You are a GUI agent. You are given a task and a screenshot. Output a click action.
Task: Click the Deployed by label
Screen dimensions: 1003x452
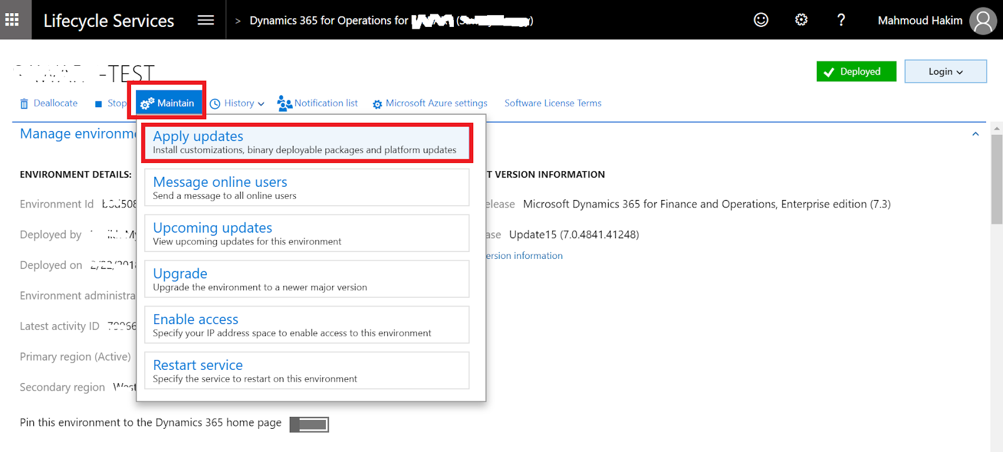[51, 234]
